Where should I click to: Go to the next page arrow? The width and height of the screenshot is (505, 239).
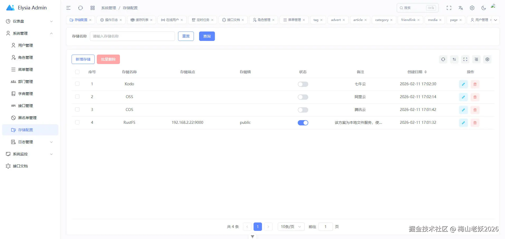click(x=268, y=227)
